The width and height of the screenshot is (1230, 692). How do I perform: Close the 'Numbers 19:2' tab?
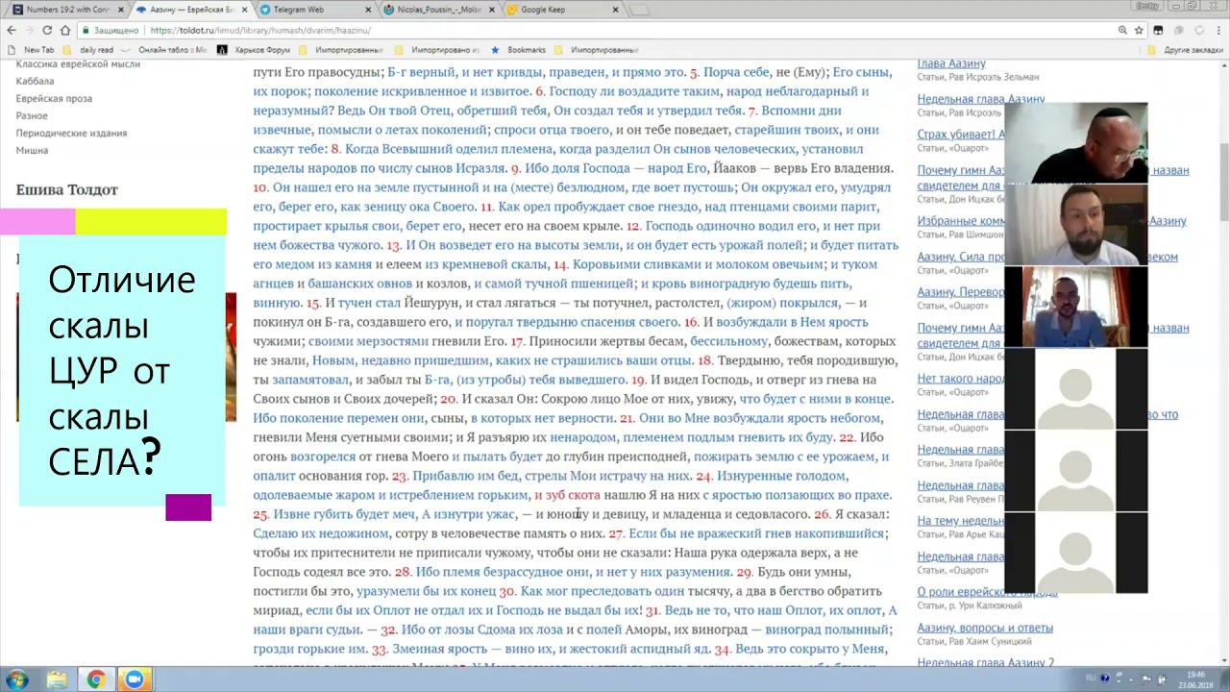(x=120, y=10)
